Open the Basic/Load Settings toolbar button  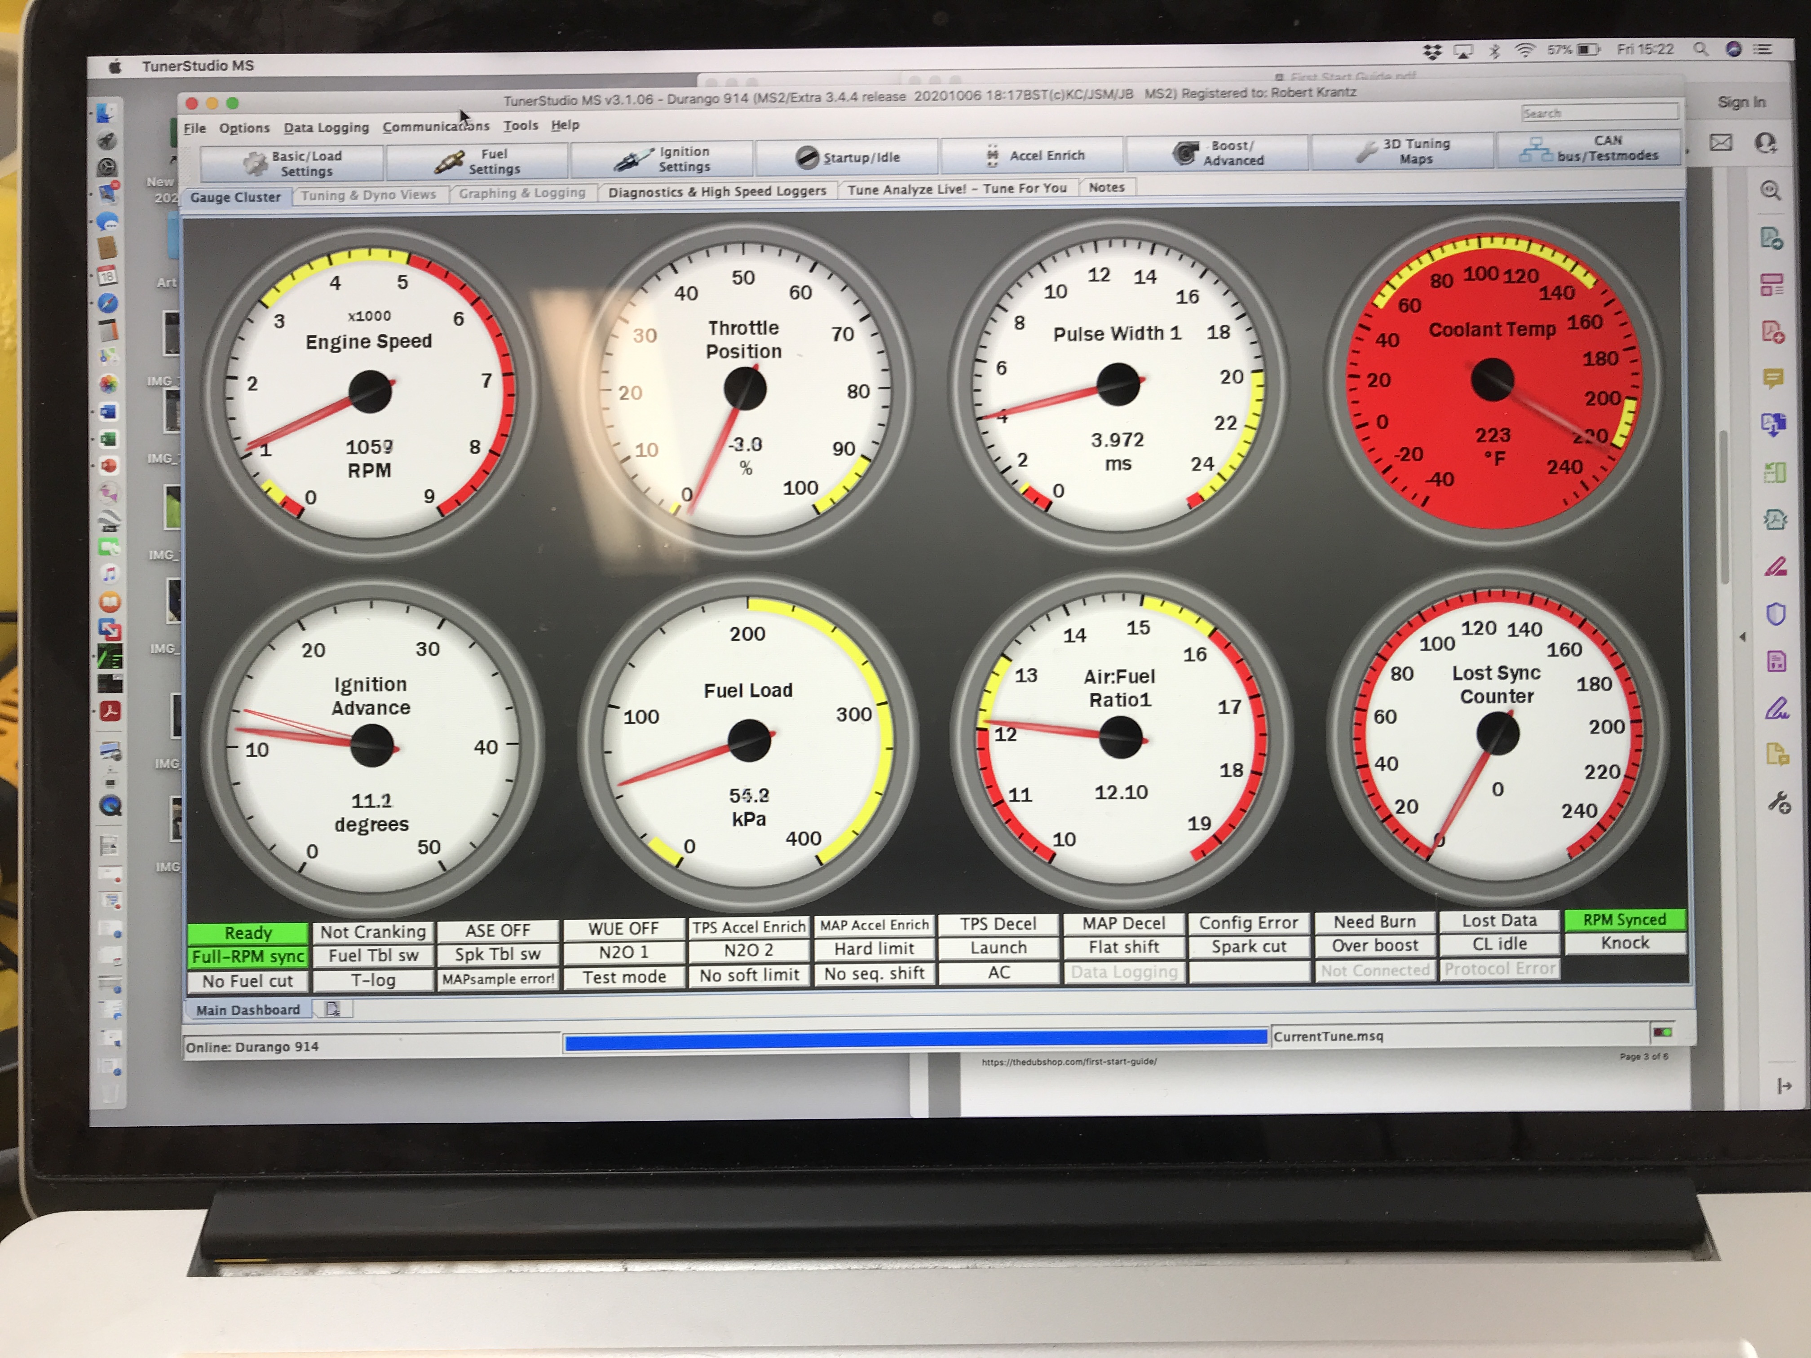292,163
